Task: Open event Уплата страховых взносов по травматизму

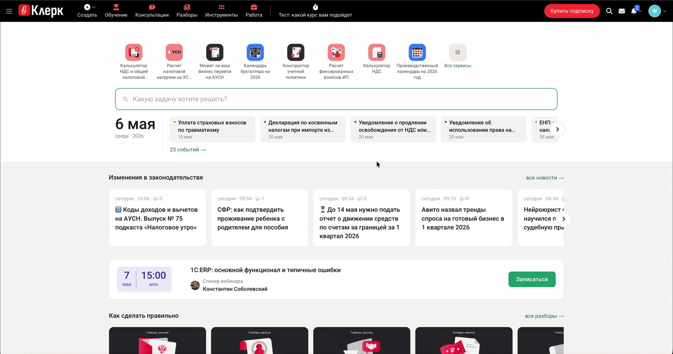Action: click(212, 130)
